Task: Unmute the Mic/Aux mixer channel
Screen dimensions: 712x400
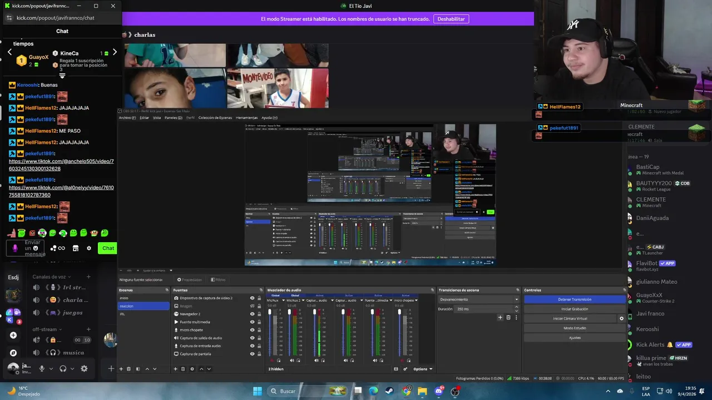Action: [x=271, y=361]
